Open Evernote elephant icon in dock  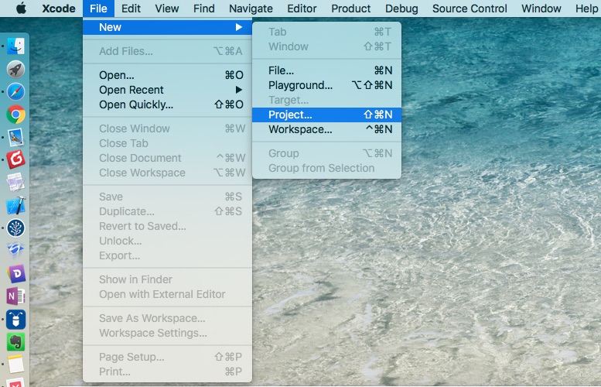click(15, 342)
